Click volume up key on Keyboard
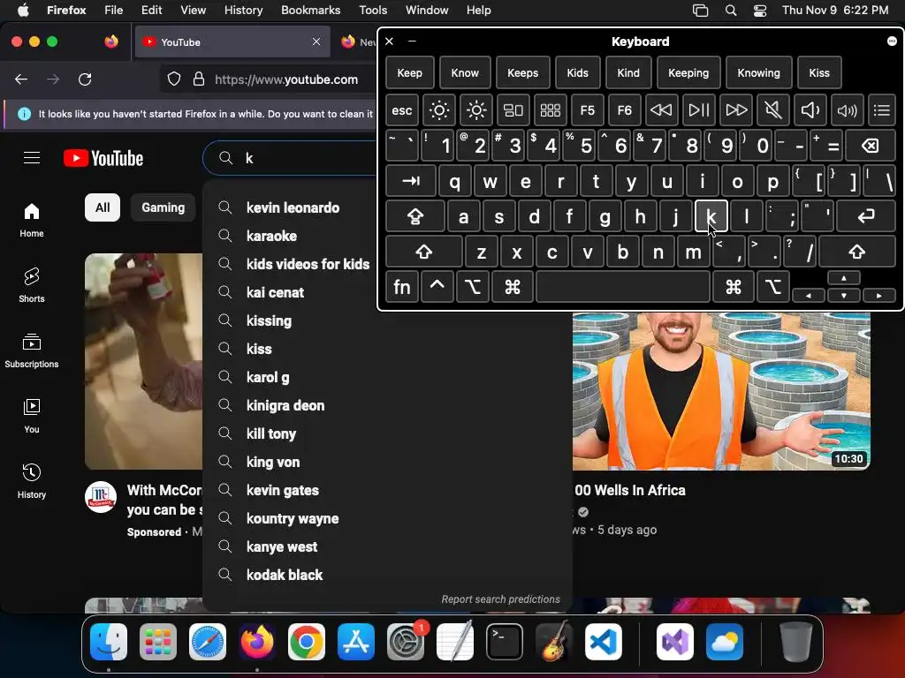The height and width of the screenshot is (678, 905). [847, 110]
